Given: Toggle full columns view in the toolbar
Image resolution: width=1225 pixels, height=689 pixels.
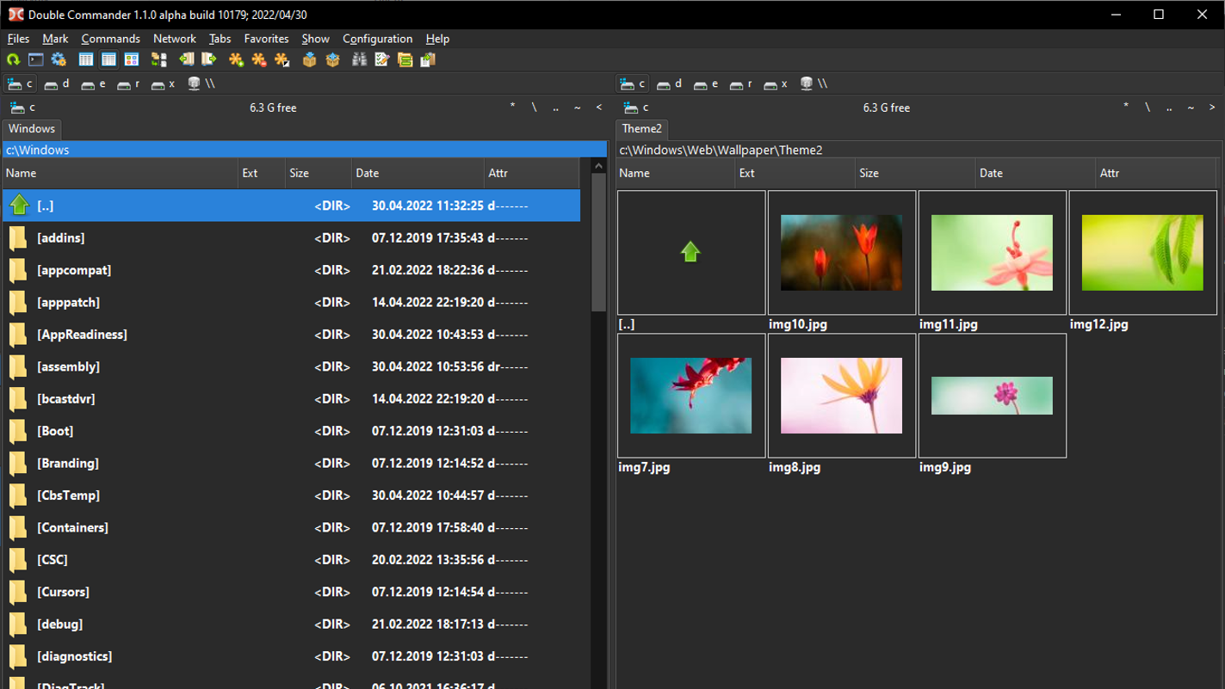Looking at the screenshot, I should click(x=108, y=59).
